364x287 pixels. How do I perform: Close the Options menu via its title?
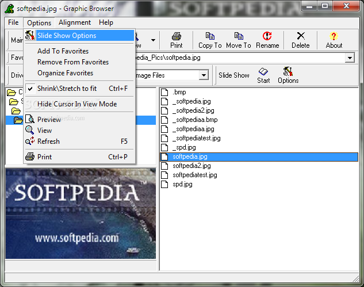39,23
